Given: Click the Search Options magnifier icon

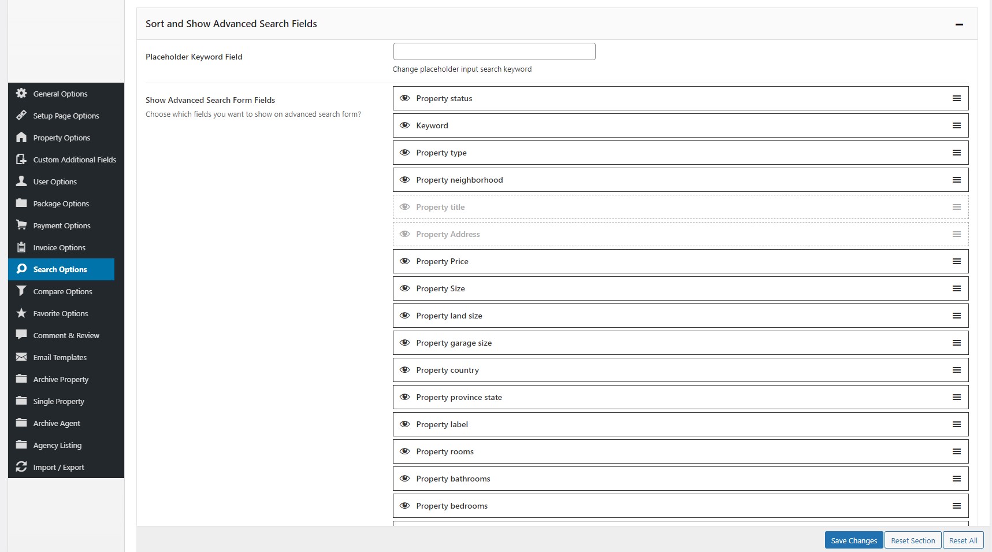Looking at the screenshot, I should coord(21,269).
